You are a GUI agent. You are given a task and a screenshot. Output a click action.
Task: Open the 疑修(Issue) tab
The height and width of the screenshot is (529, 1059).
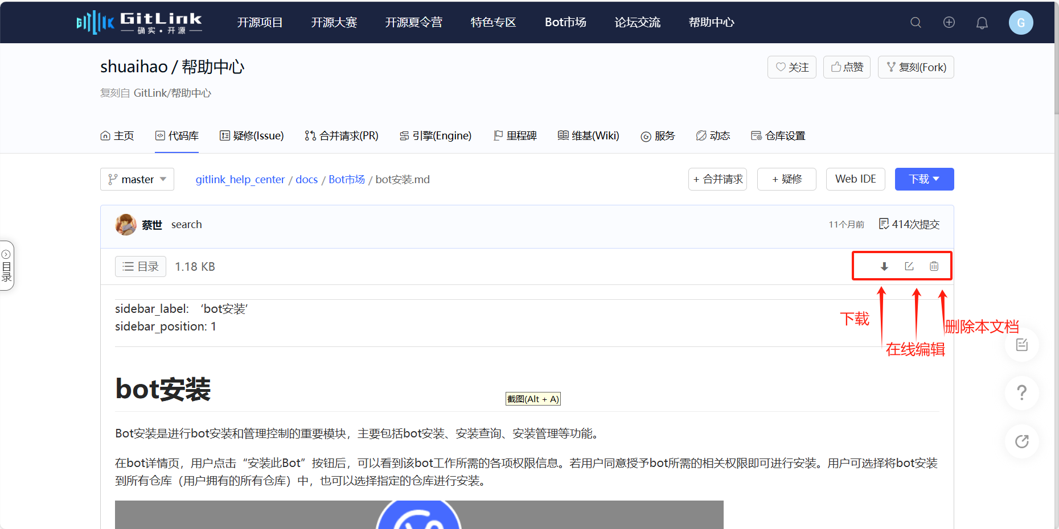pos(252,135)
